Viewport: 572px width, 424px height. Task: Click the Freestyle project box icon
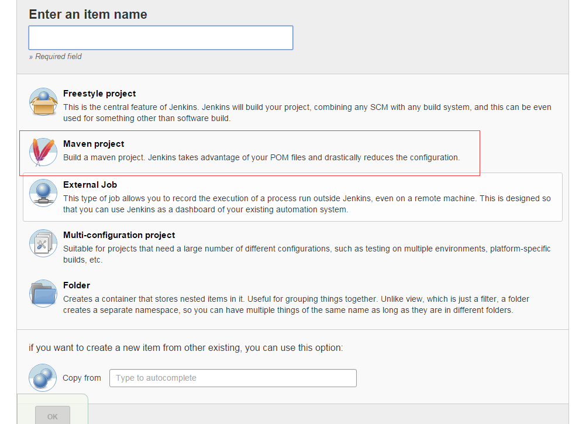click(x=43, y=102)
